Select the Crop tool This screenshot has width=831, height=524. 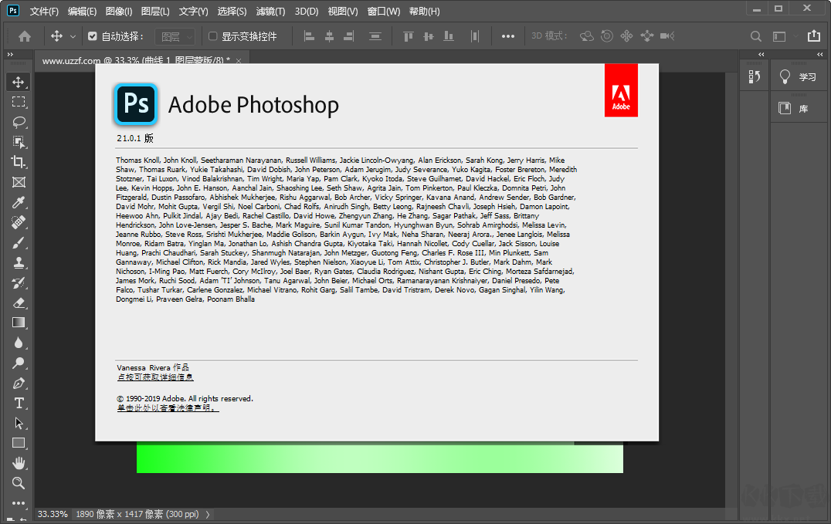19,162
